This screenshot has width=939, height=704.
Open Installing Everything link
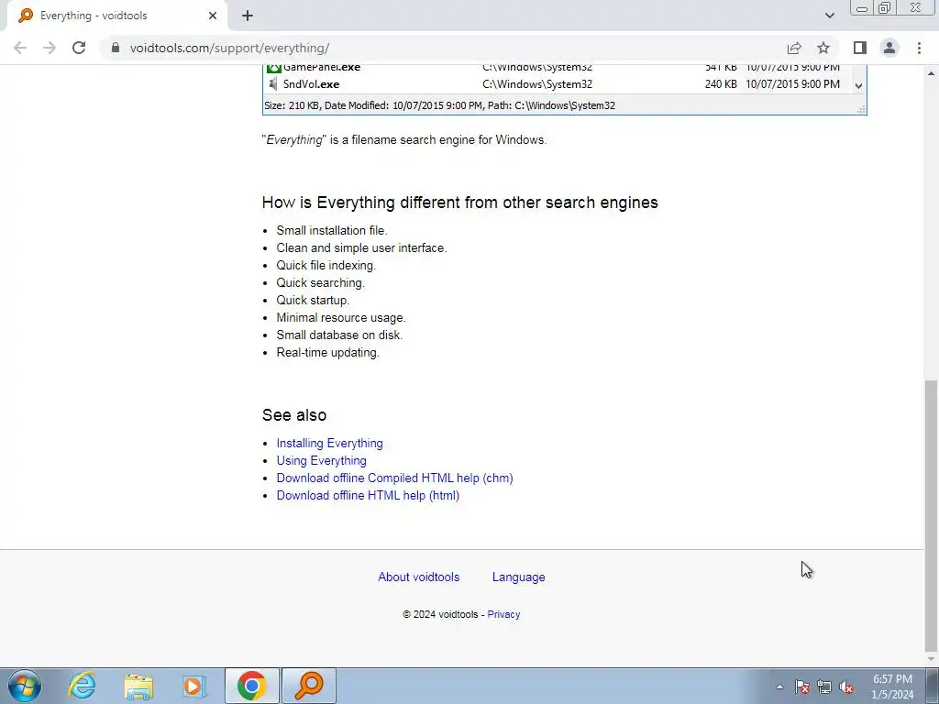pos(329,444)
